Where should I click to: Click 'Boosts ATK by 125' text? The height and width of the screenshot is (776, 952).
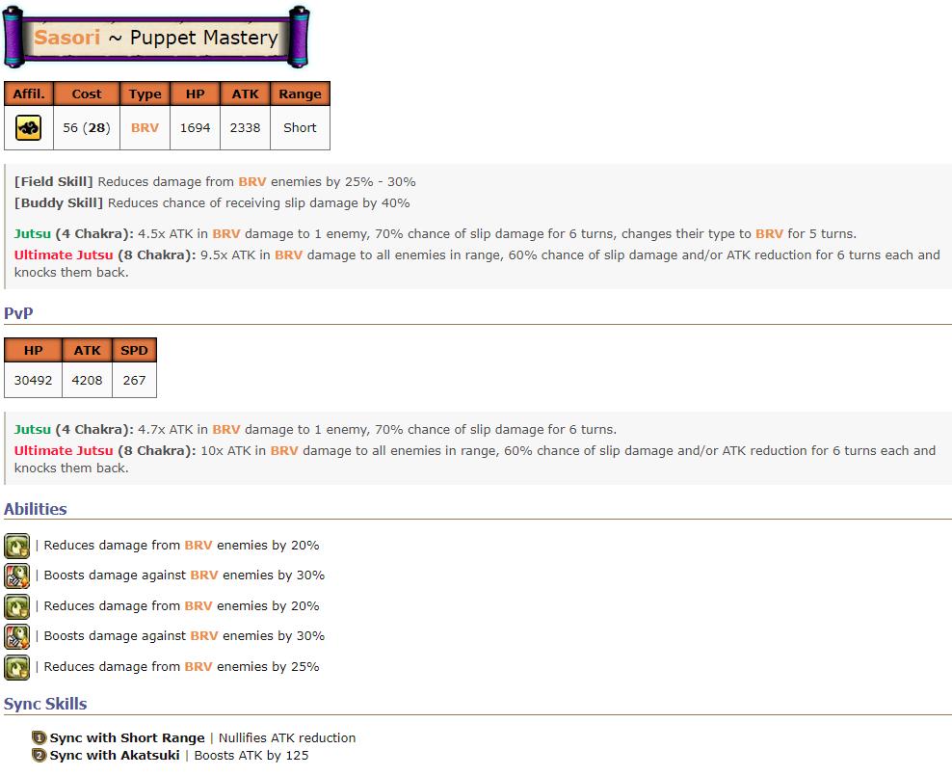[x=251, y=756]
